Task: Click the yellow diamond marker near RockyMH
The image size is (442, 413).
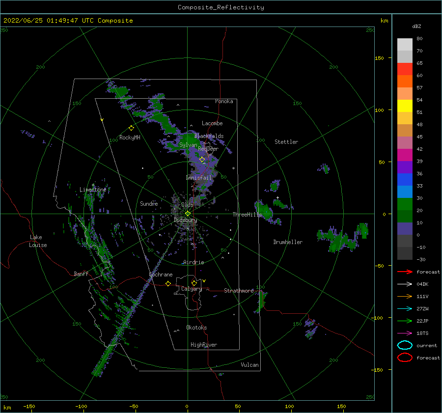Action: click(131, 128)
